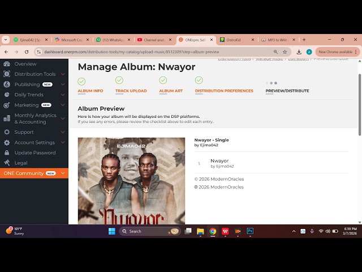Select track 1 Nwayor by Ejima042

click(x=271, y=163)
